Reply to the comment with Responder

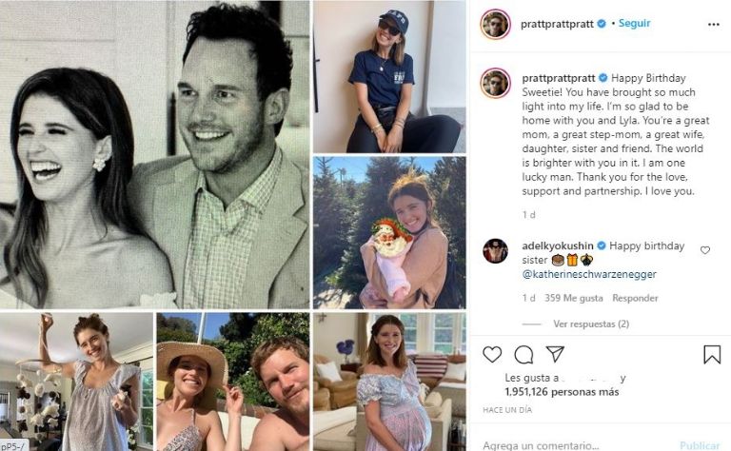pyautogui.click(x=635, y=298)
